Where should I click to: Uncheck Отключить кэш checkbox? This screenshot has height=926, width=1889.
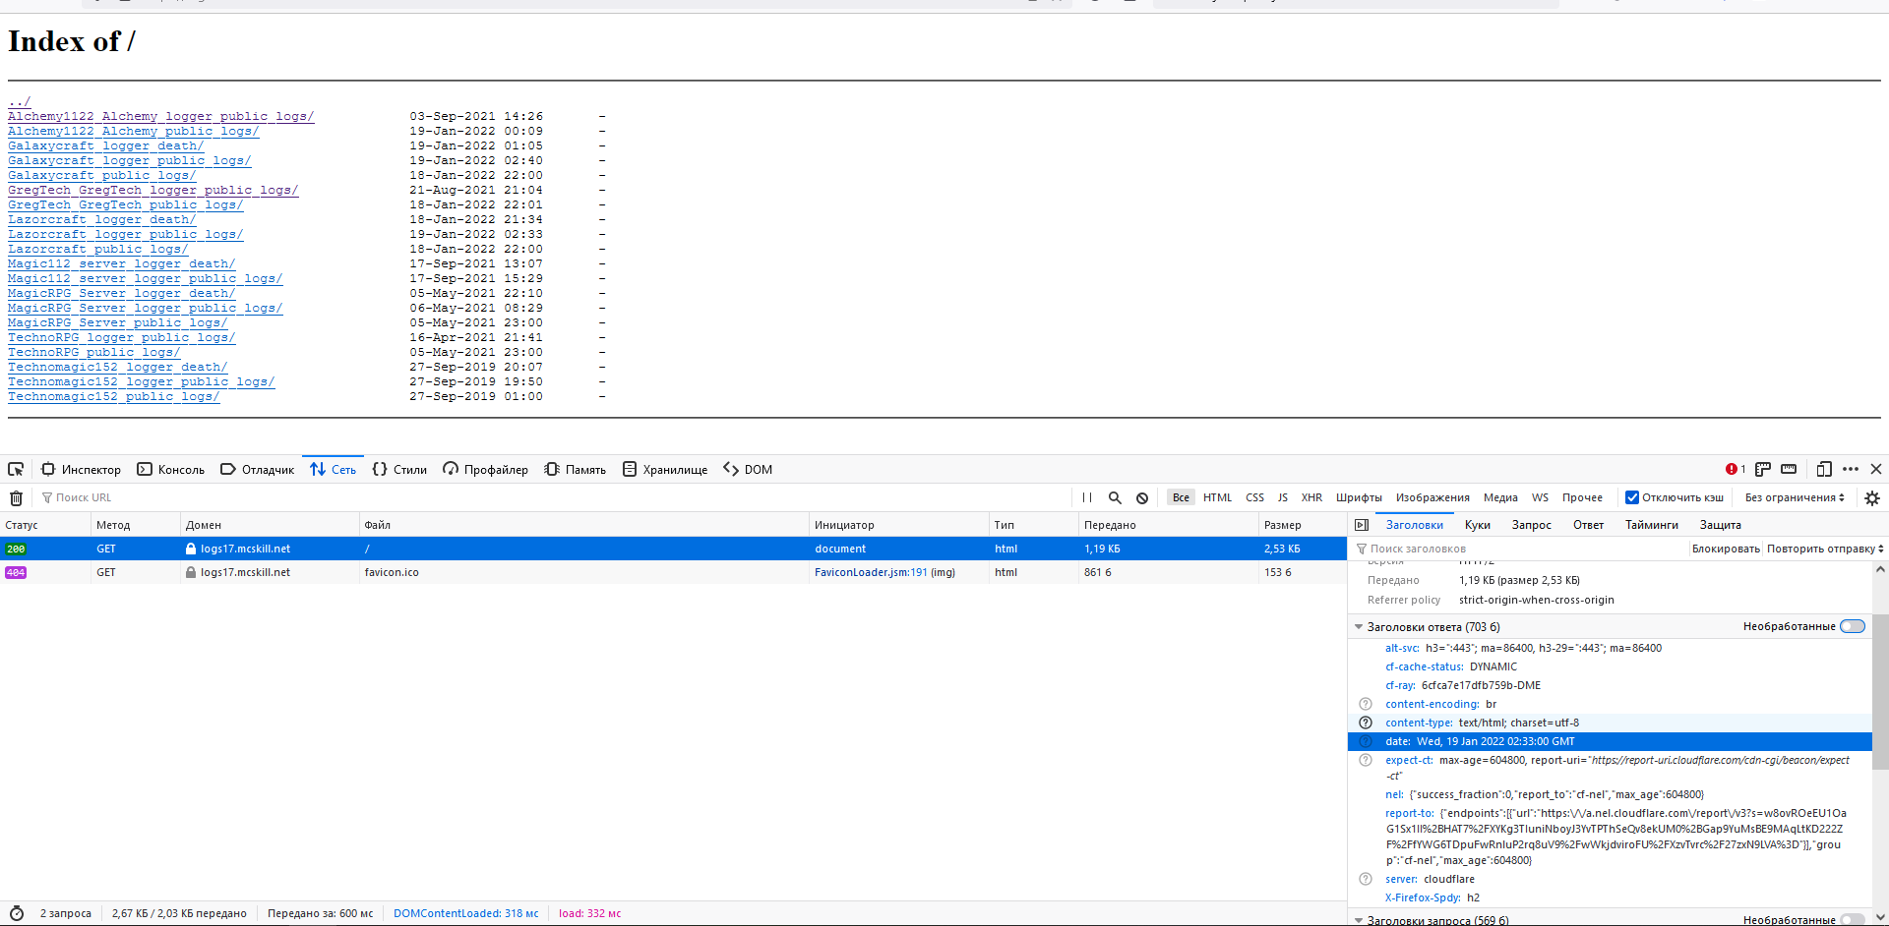[1632, 497]
